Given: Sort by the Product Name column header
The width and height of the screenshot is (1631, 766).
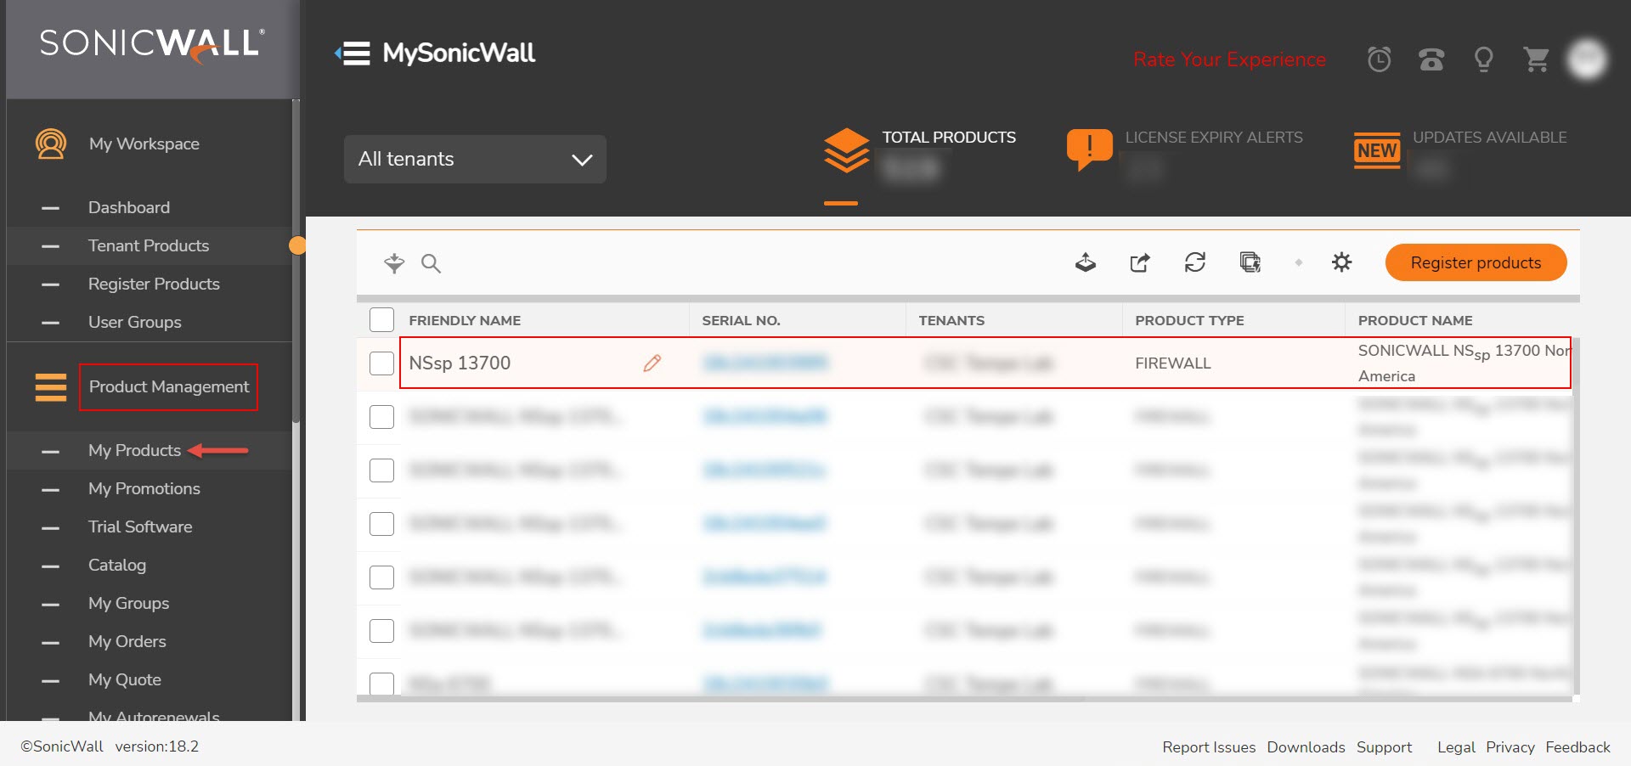Looking at the screenshot, I should (1415, 320).
